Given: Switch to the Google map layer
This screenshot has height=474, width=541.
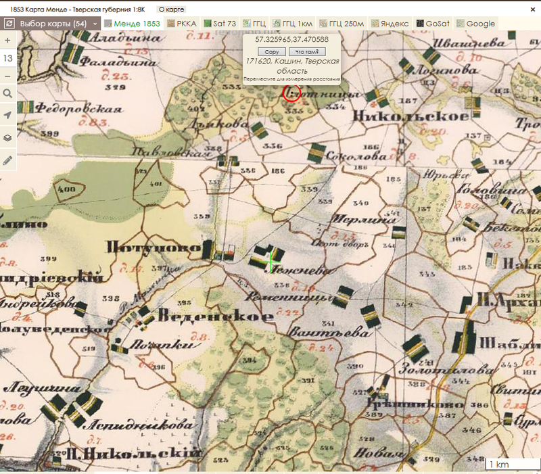Looking at the screenshot, I should pyautogui.click(x=476, y=24).
